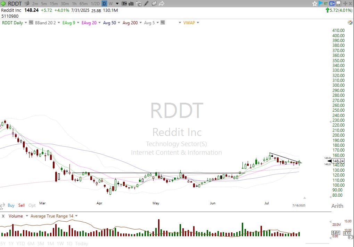
Task: Click the RT real-time indicator
Action: 326,3
